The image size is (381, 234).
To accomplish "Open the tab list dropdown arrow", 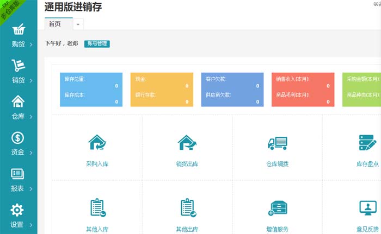I will coord(78,24).
